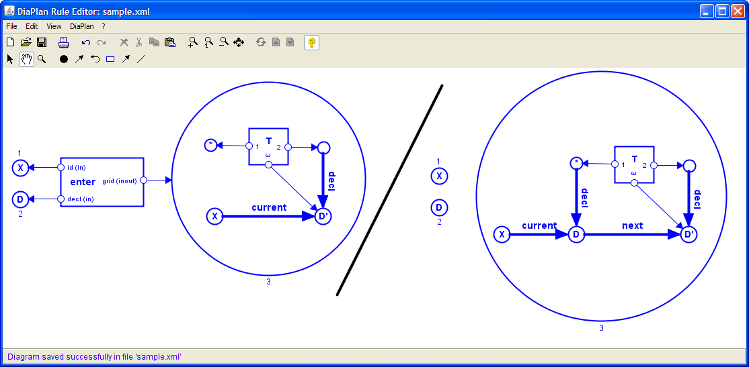Open the View menu
This screenshot has height=367, width=749.
tap(54, 26)
